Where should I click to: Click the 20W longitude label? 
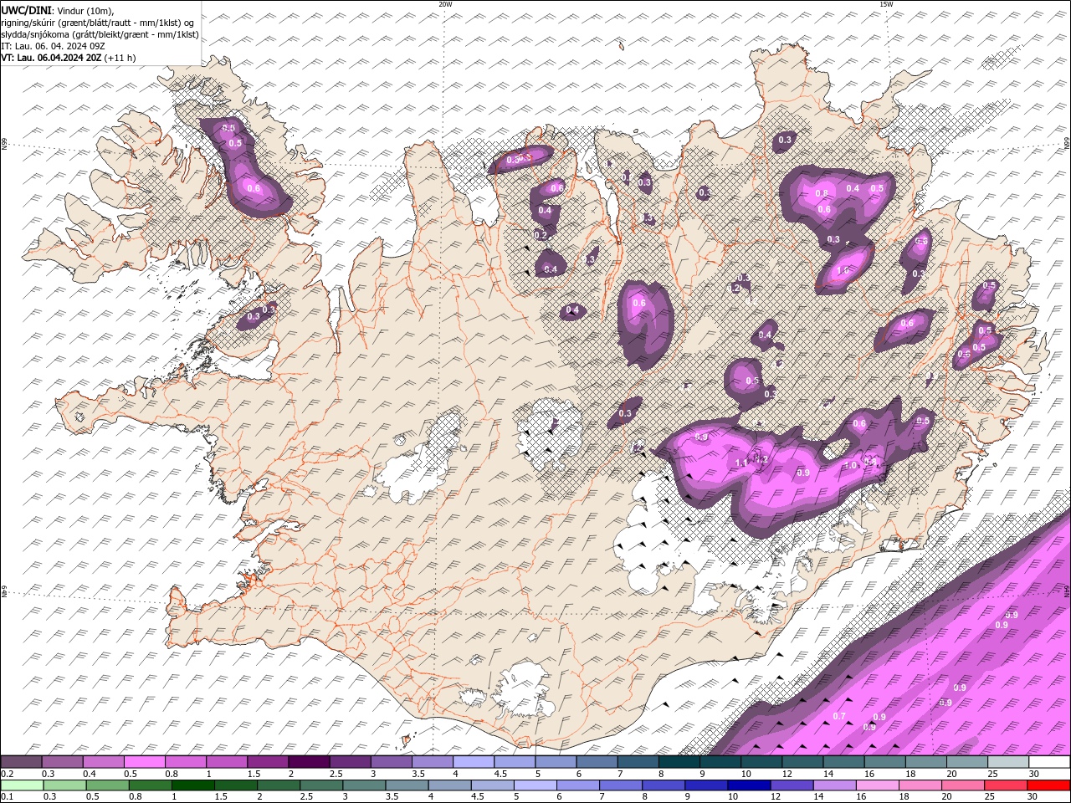click(445, 4)
